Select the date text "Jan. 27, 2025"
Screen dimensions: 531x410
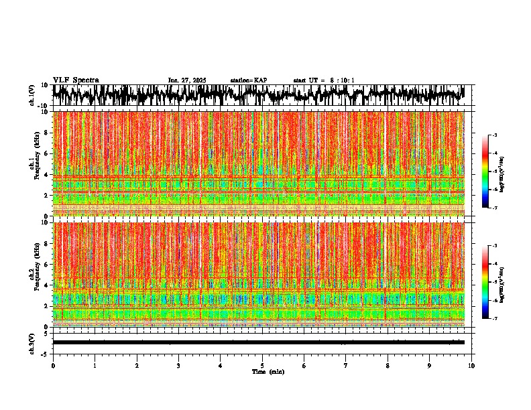coord(187,80)
